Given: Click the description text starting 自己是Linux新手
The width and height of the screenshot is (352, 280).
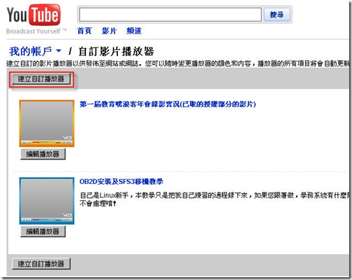Looking at the screenshot, I should pos(214,199).
